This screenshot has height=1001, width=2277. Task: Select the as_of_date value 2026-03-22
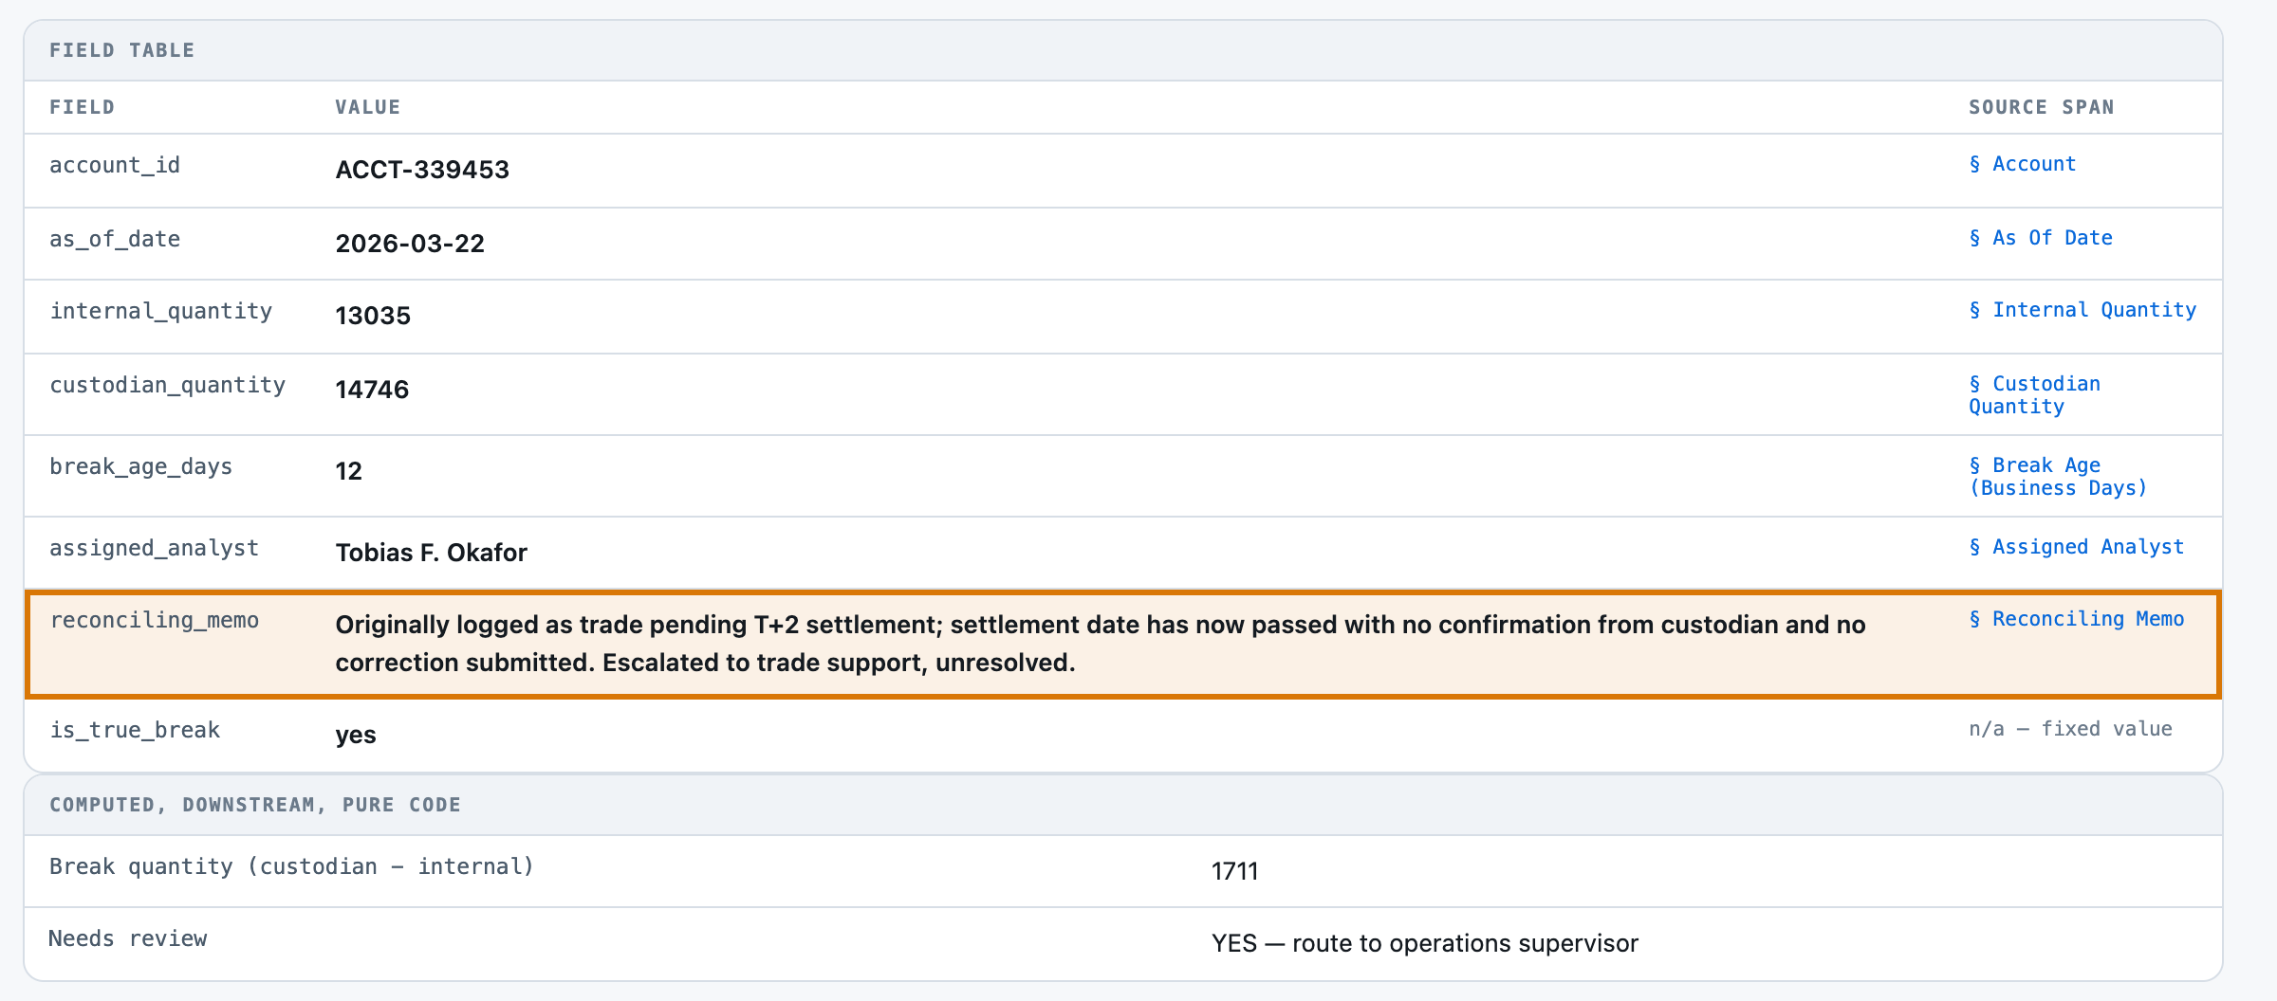coord(410,244)
